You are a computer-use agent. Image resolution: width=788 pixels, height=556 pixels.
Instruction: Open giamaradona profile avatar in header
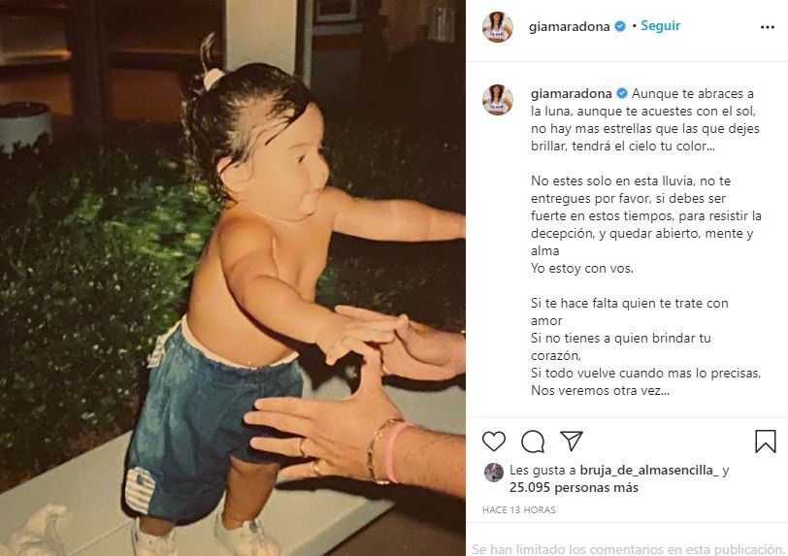coord(498,26)
